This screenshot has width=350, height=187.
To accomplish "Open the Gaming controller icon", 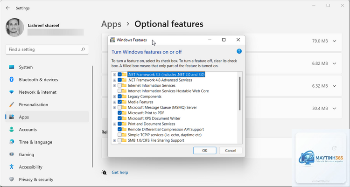I will (x=11, y=154).
